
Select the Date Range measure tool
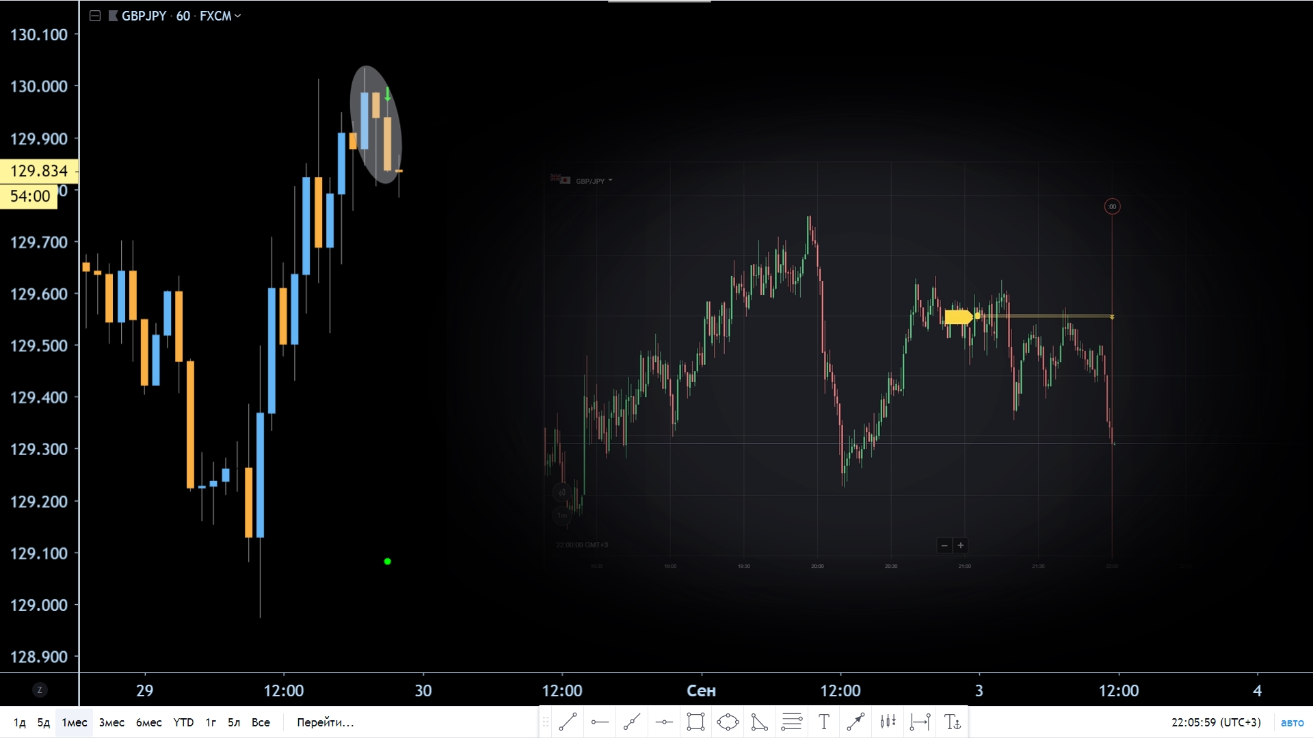pyautogui.click(x=920, y=722)
